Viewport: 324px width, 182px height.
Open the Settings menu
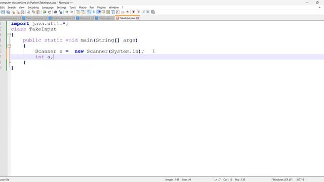click(x=61, y=8)
